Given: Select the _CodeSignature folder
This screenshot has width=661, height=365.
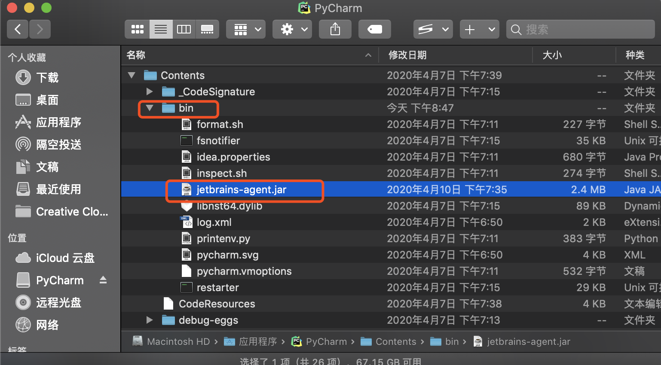Looking at the screenshot, I should click(391, 92).
